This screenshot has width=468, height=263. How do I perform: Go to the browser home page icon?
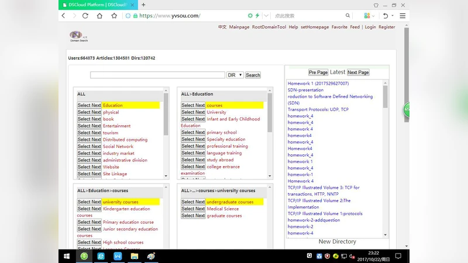click(x=99, y=16)
